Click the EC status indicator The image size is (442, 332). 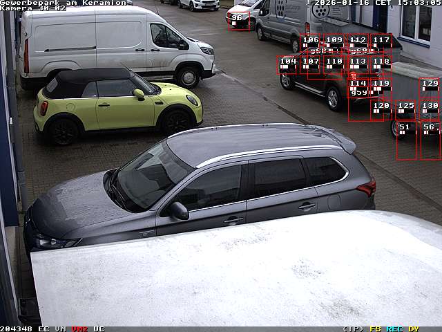(x=44, y=329)
